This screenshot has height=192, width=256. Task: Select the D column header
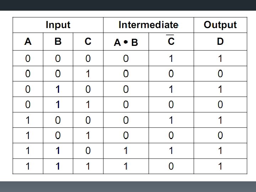[x=220, y=42]
